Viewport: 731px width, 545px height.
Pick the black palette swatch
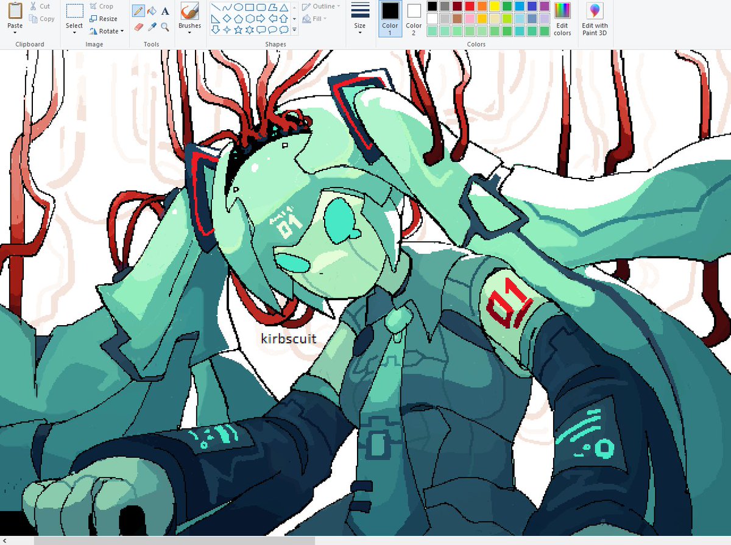433,6
